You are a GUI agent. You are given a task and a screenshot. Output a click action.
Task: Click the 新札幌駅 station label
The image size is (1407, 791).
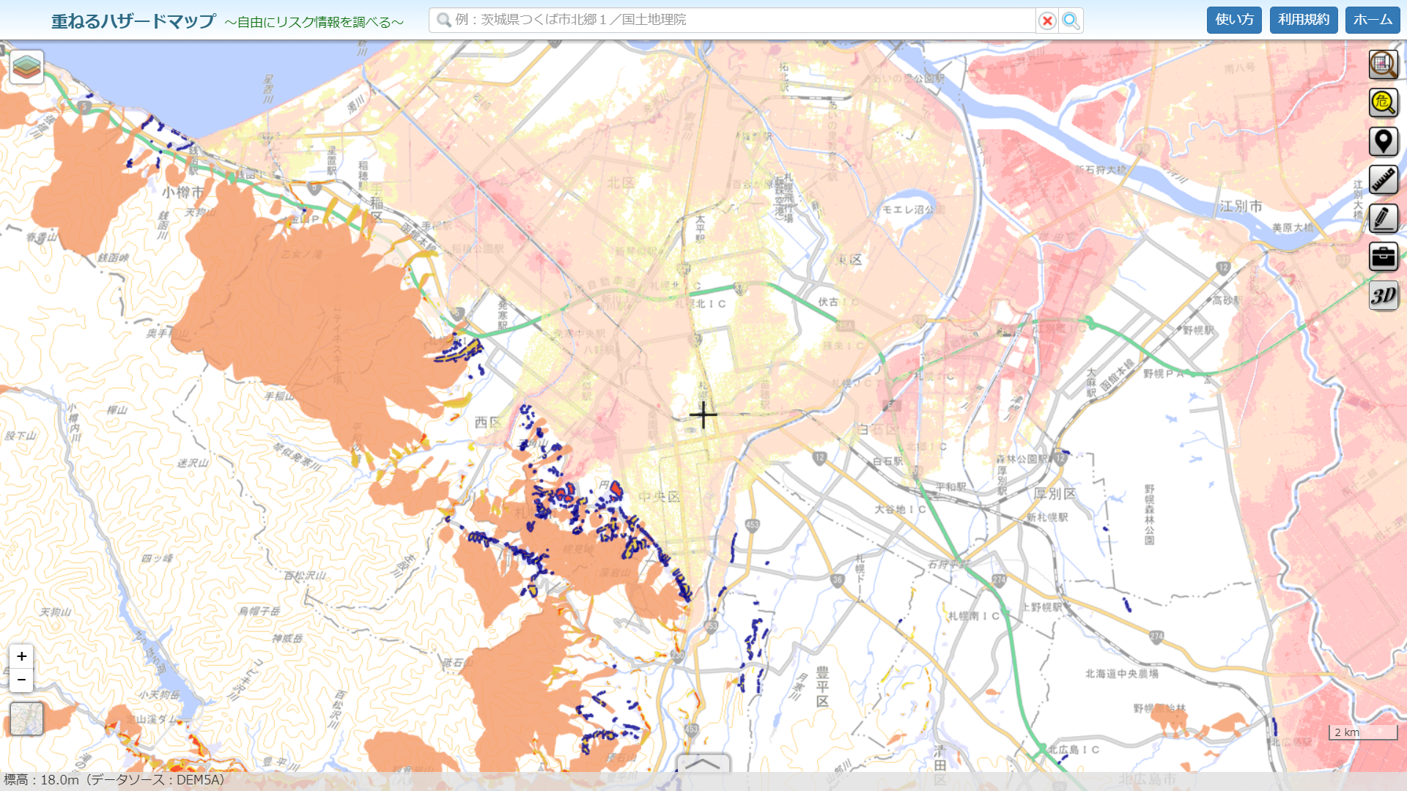(1047, 517)
